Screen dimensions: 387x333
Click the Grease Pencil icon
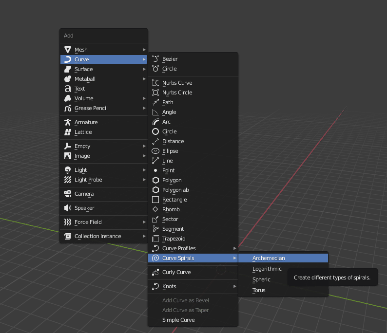pyautogui.click(x=68, y=108)
